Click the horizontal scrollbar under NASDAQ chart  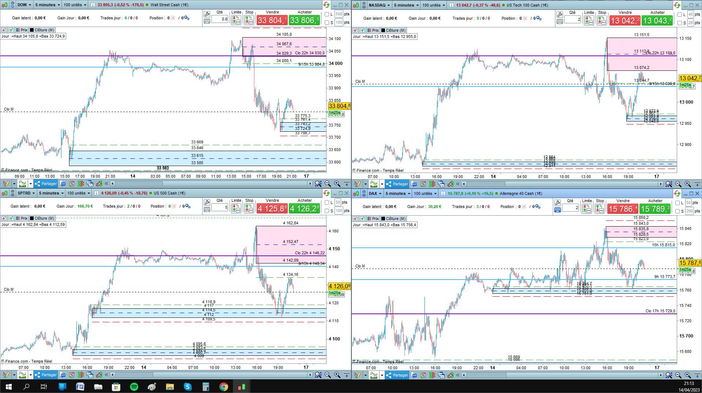[563, 184]
